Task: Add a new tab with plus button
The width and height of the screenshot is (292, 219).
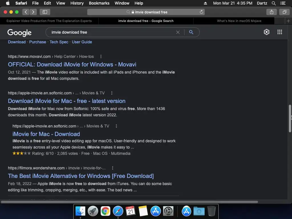Action: (x=288, y=21)
